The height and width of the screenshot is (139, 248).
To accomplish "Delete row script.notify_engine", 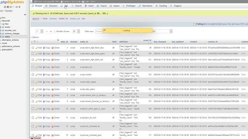I will click(55, 82).
